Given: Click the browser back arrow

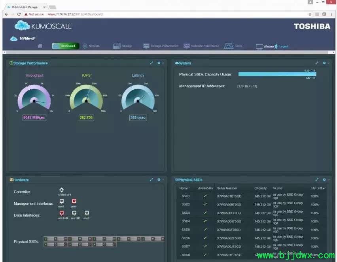Looking at the screenshot, I should pos(6,14).
